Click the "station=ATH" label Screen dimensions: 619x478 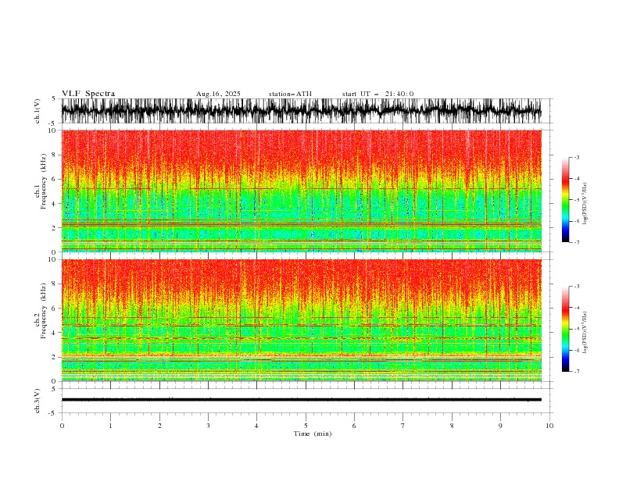(290, 94)
